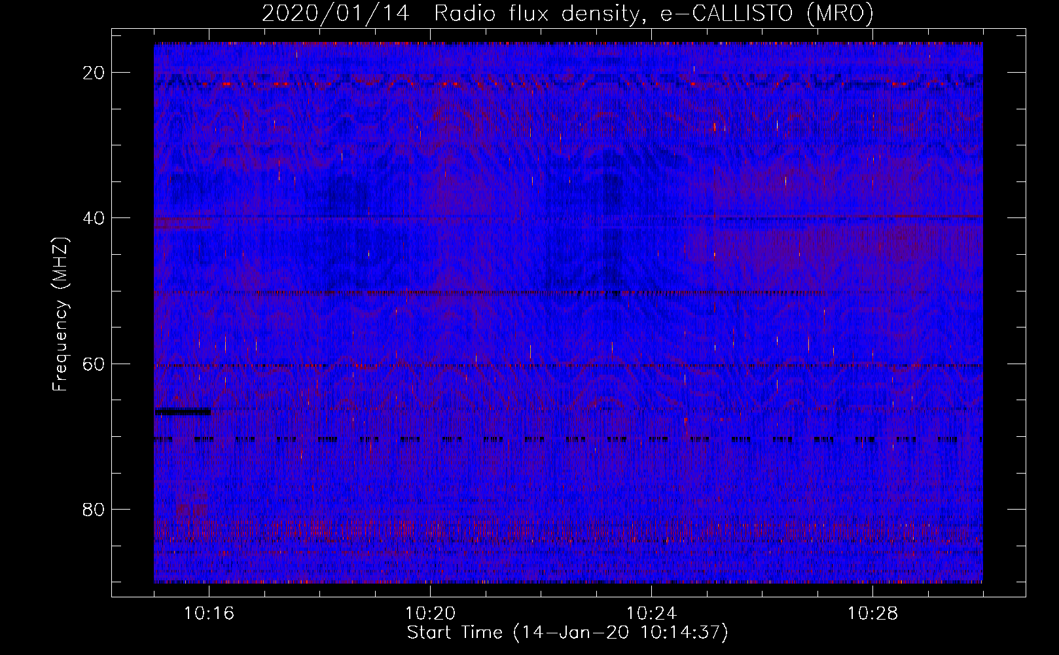The image size is (1059, 655).
Task: Click the 'Start Time (14-Jan-20 10:14:37)' label
Action: 567,633
